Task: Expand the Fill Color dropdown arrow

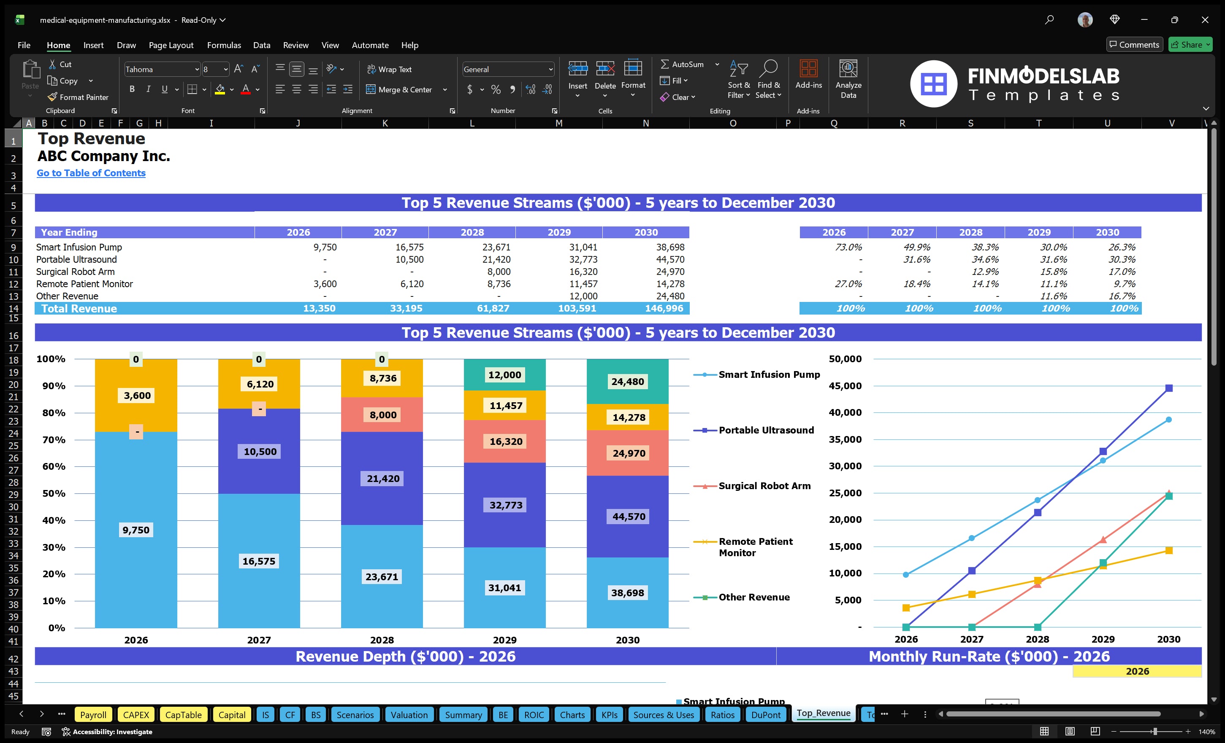Action: [231, 90]
